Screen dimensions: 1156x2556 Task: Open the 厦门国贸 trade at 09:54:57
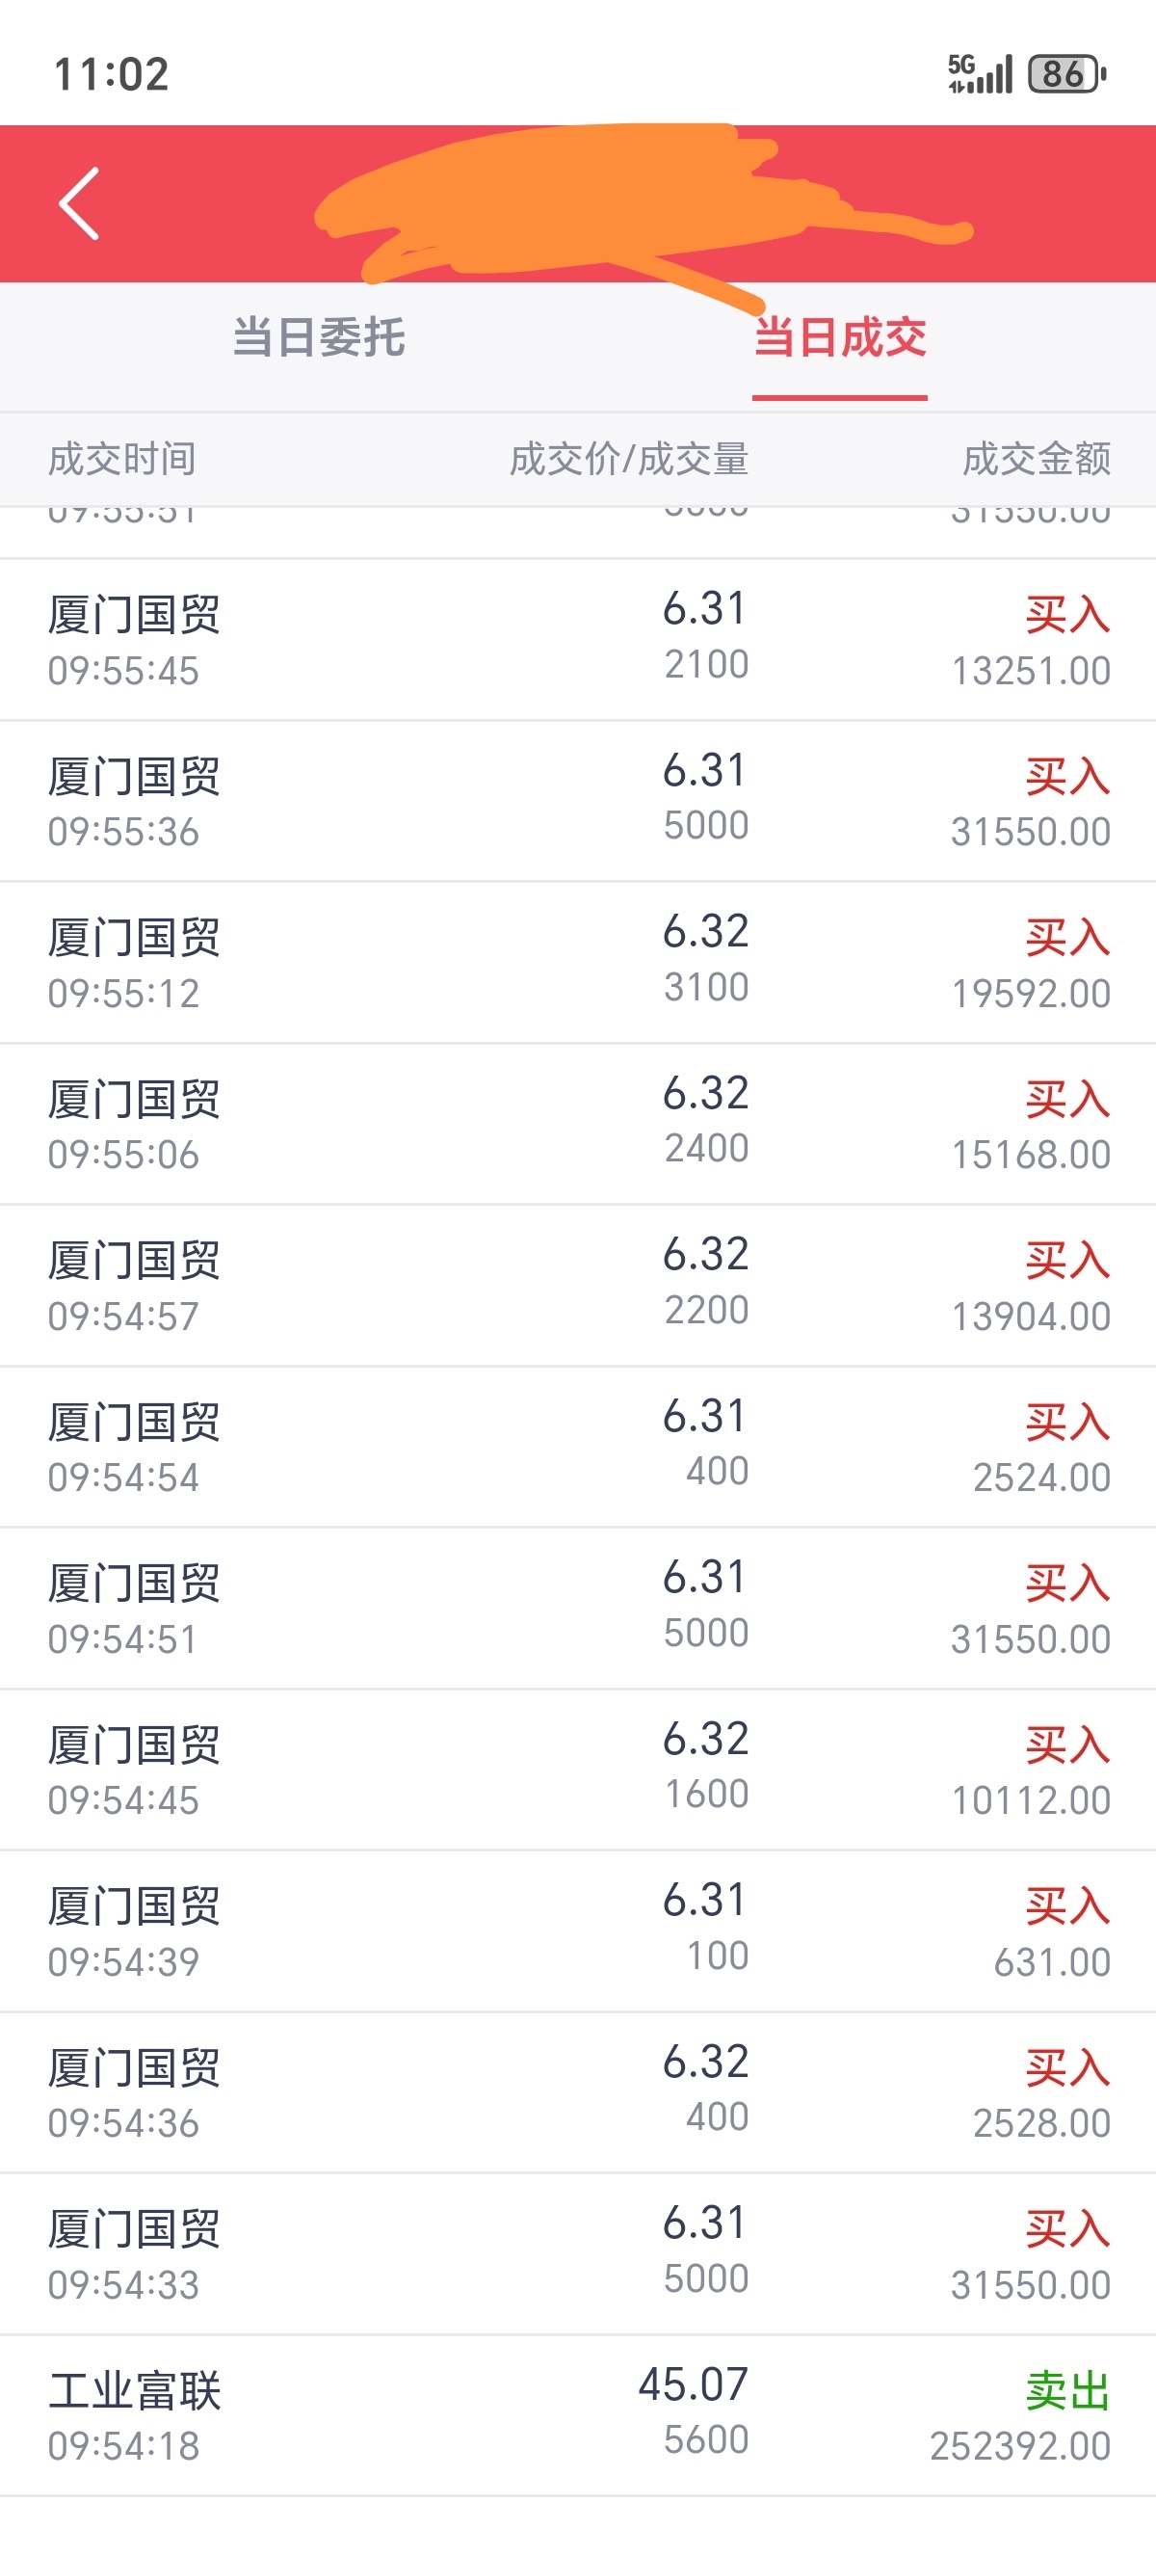[578, 1286]
